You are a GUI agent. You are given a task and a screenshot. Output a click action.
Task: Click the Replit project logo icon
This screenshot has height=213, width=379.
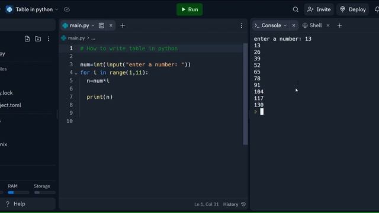(9, 9)
